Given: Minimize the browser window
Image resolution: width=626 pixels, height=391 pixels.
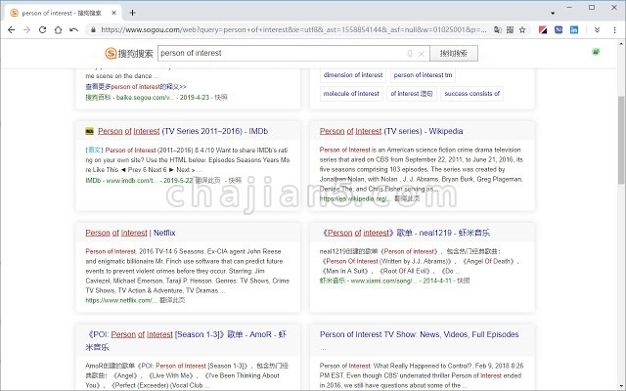Looking at the screenshot, I should 569,7.
